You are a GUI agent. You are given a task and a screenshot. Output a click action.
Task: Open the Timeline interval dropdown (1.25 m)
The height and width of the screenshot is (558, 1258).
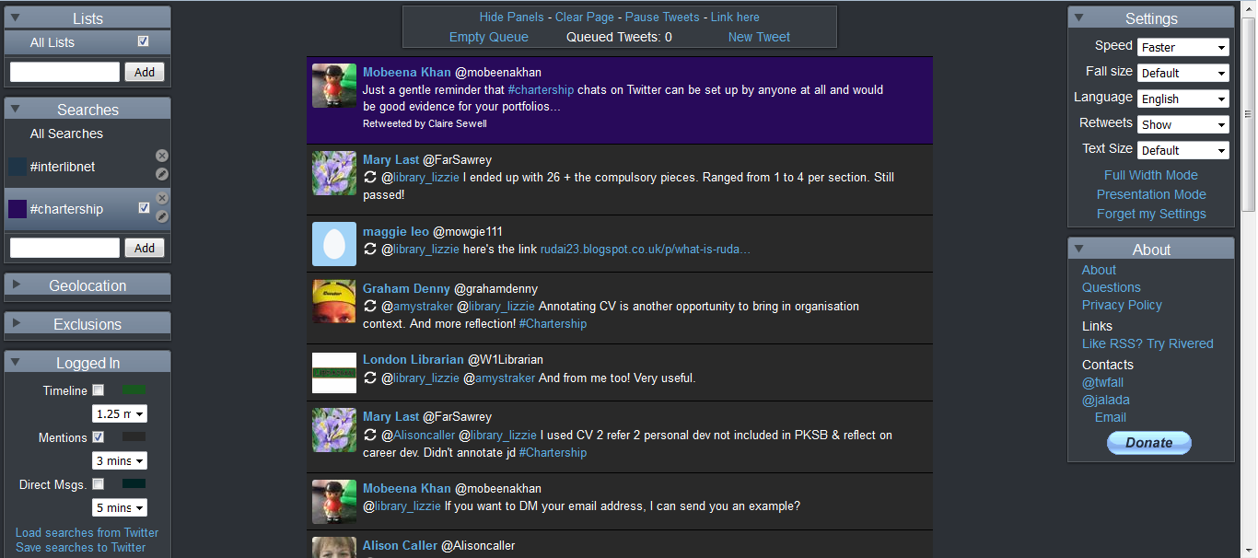120,414
